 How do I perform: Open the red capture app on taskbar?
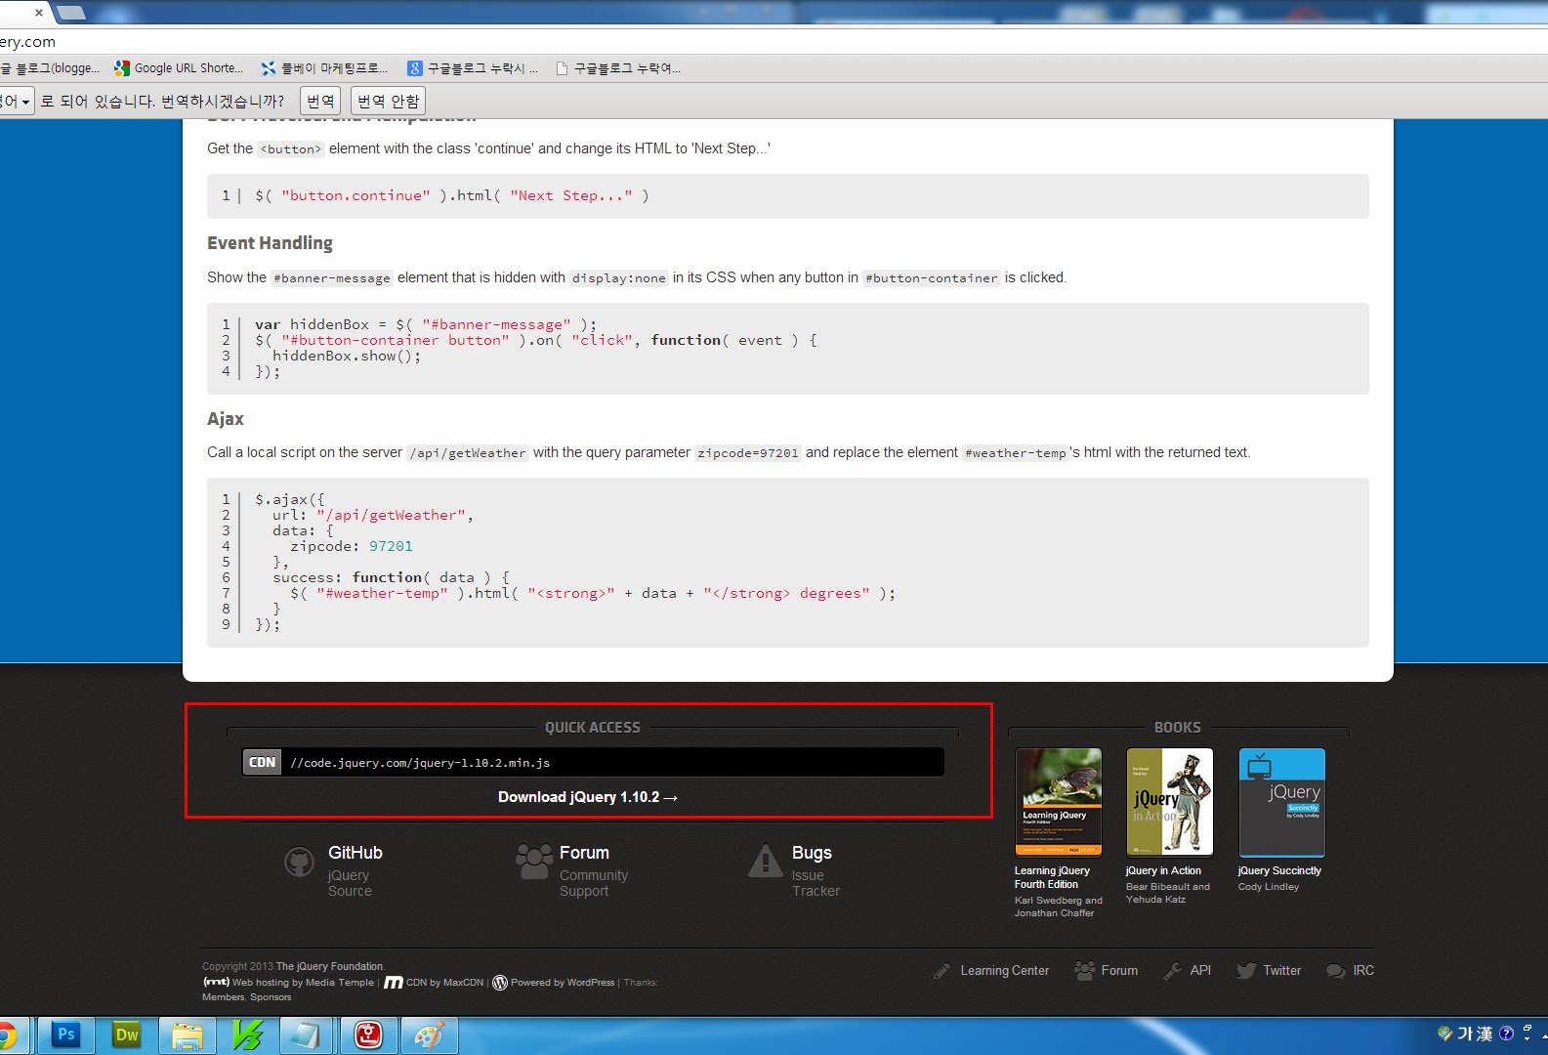coord(368,1034)
